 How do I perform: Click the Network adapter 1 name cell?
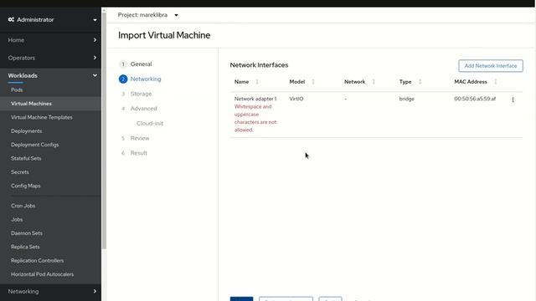point(255,99)
